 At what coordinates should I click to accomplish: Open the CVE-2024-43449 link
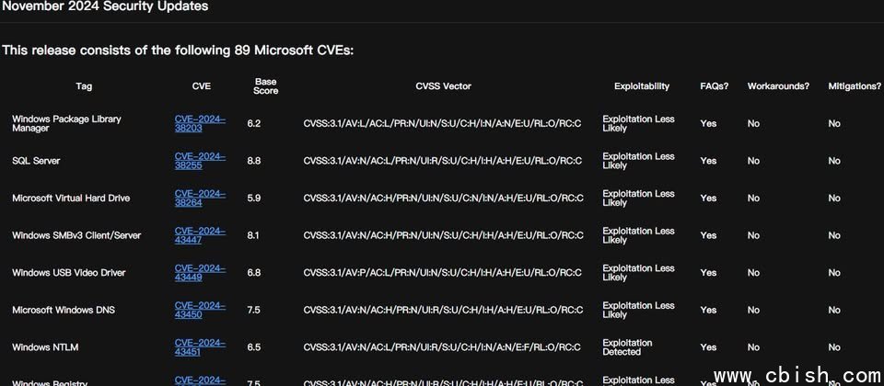tap(200, 273)
